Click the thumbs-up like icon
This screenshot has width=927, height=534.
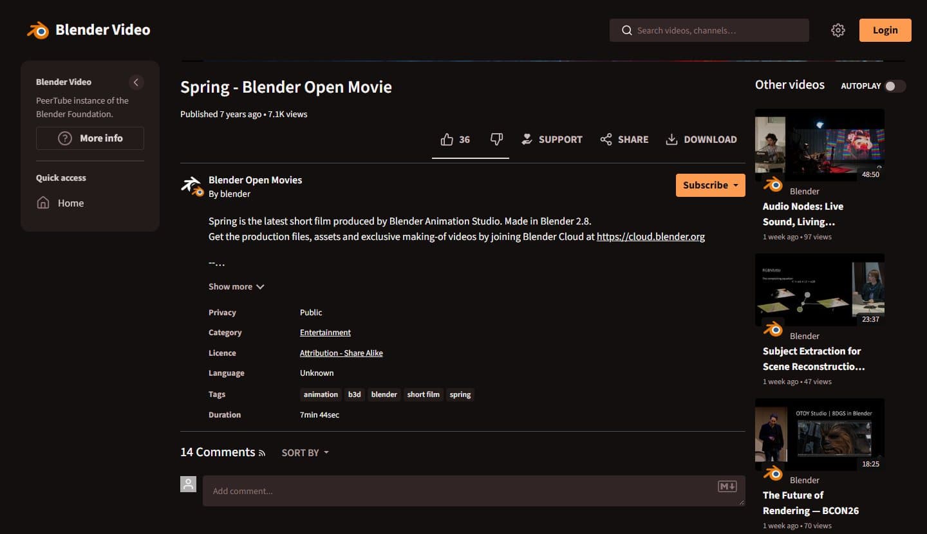pos(447,140)
